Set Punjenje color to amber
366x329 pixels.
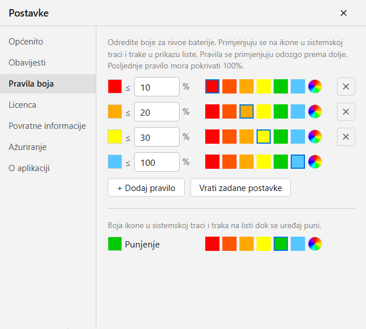[246, 244]
